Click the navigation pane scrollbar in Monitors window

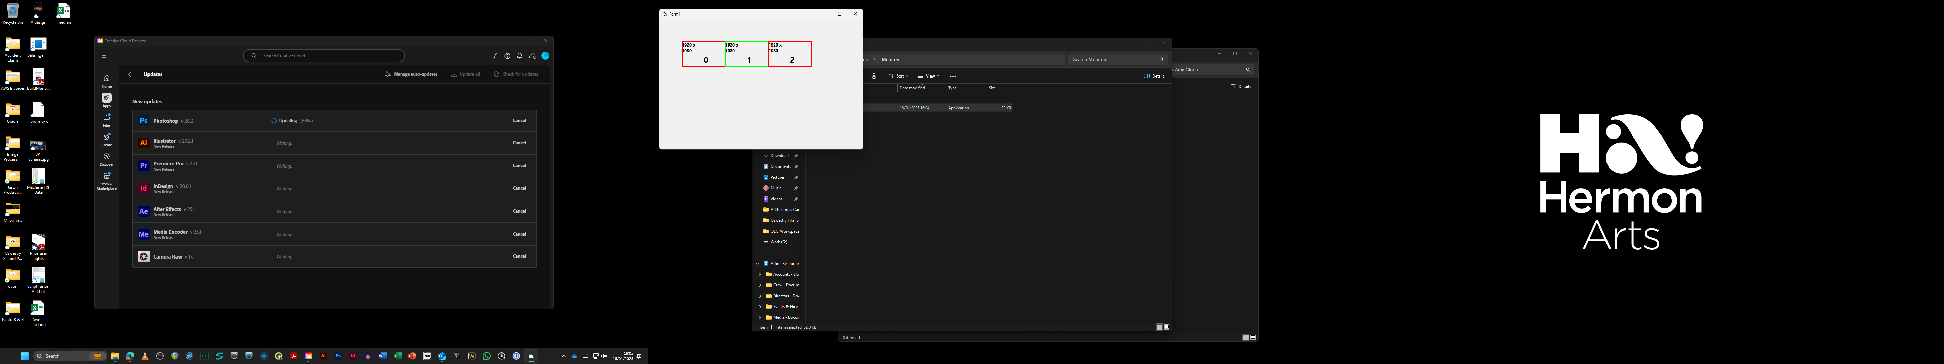click(802, 218)
